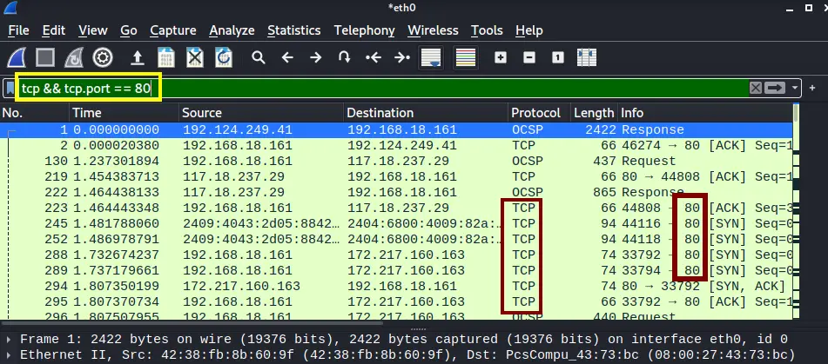Apply the display filter arrow
828x364 pixels.
(x=775, y=88)
